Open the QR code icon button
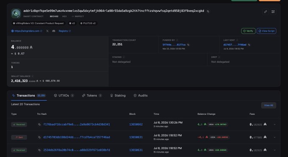Image resolution: width=288 pixels, height=157 pixels. pos(273,12)
